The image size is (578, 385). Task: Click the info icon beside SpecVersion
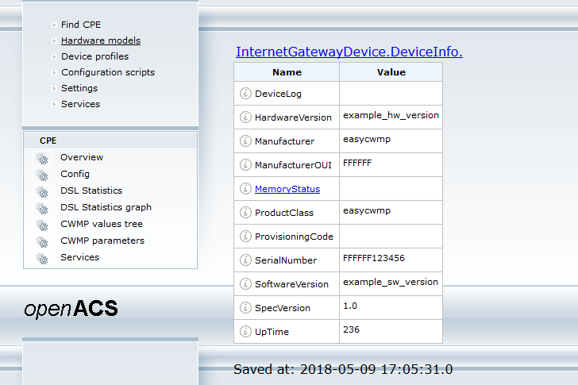pyautogui.click(x=245, y=308)
